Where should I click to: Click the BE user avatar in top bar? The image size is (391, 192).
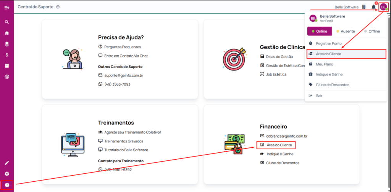pos(383,7)
